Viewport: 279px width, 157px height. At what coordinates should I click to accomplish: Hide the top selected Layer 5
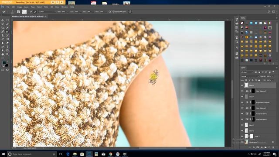point(242,85)
